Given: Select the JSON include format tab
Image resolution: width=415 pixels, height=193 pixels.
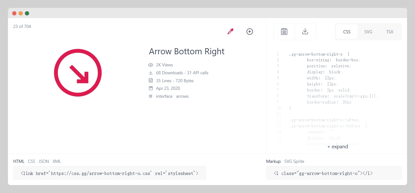Looking at the screenshot, I should (44, 161).
